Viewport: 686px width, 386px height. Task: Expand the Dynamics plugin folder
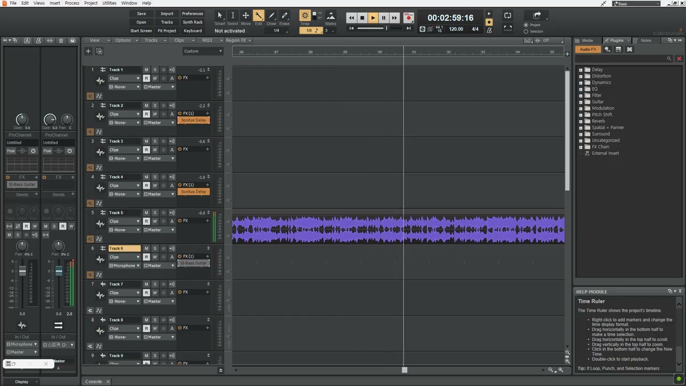pyautogui.click(x=580, y=83)
